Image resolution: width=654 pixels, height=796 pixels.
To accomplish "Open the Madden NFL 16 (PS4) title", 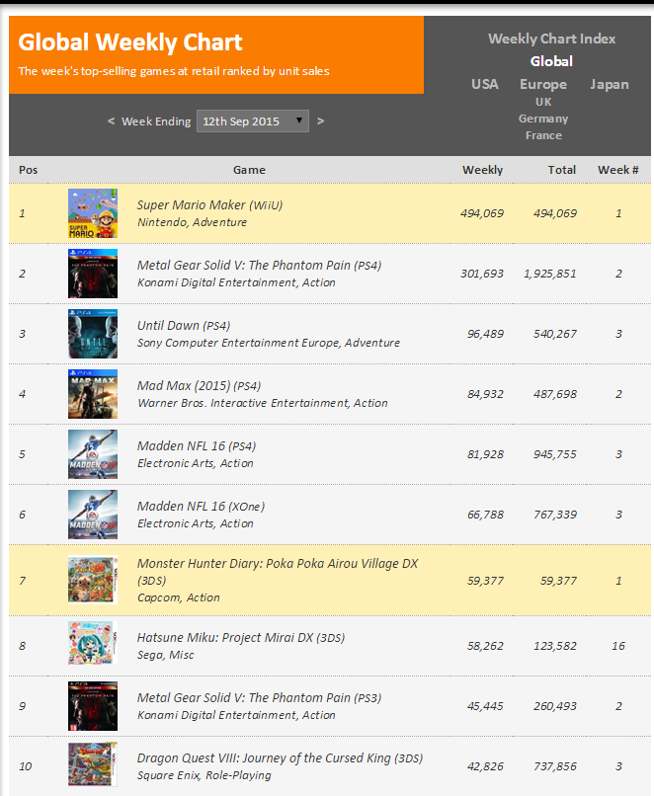I will (196, 446).
